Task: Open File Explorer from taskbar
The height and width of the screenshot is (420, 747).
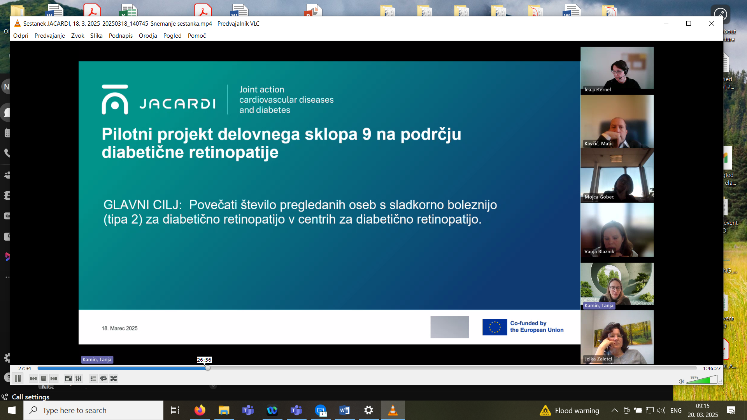Action: (224, 410)
